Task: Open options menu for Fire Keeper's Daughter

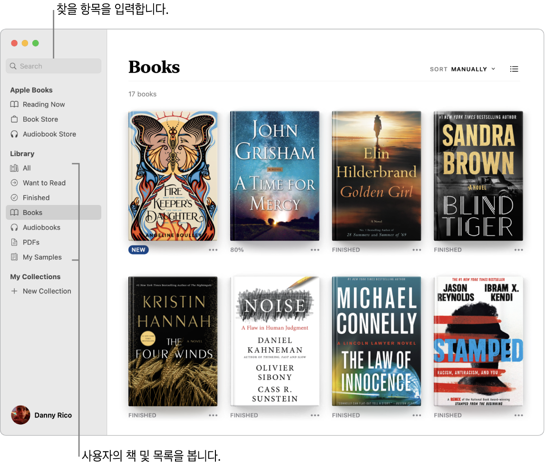Action: pos(213,249)
